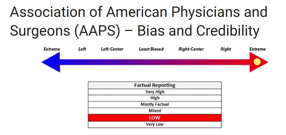Click the Right-Center bias label

[x=191, y=49]
